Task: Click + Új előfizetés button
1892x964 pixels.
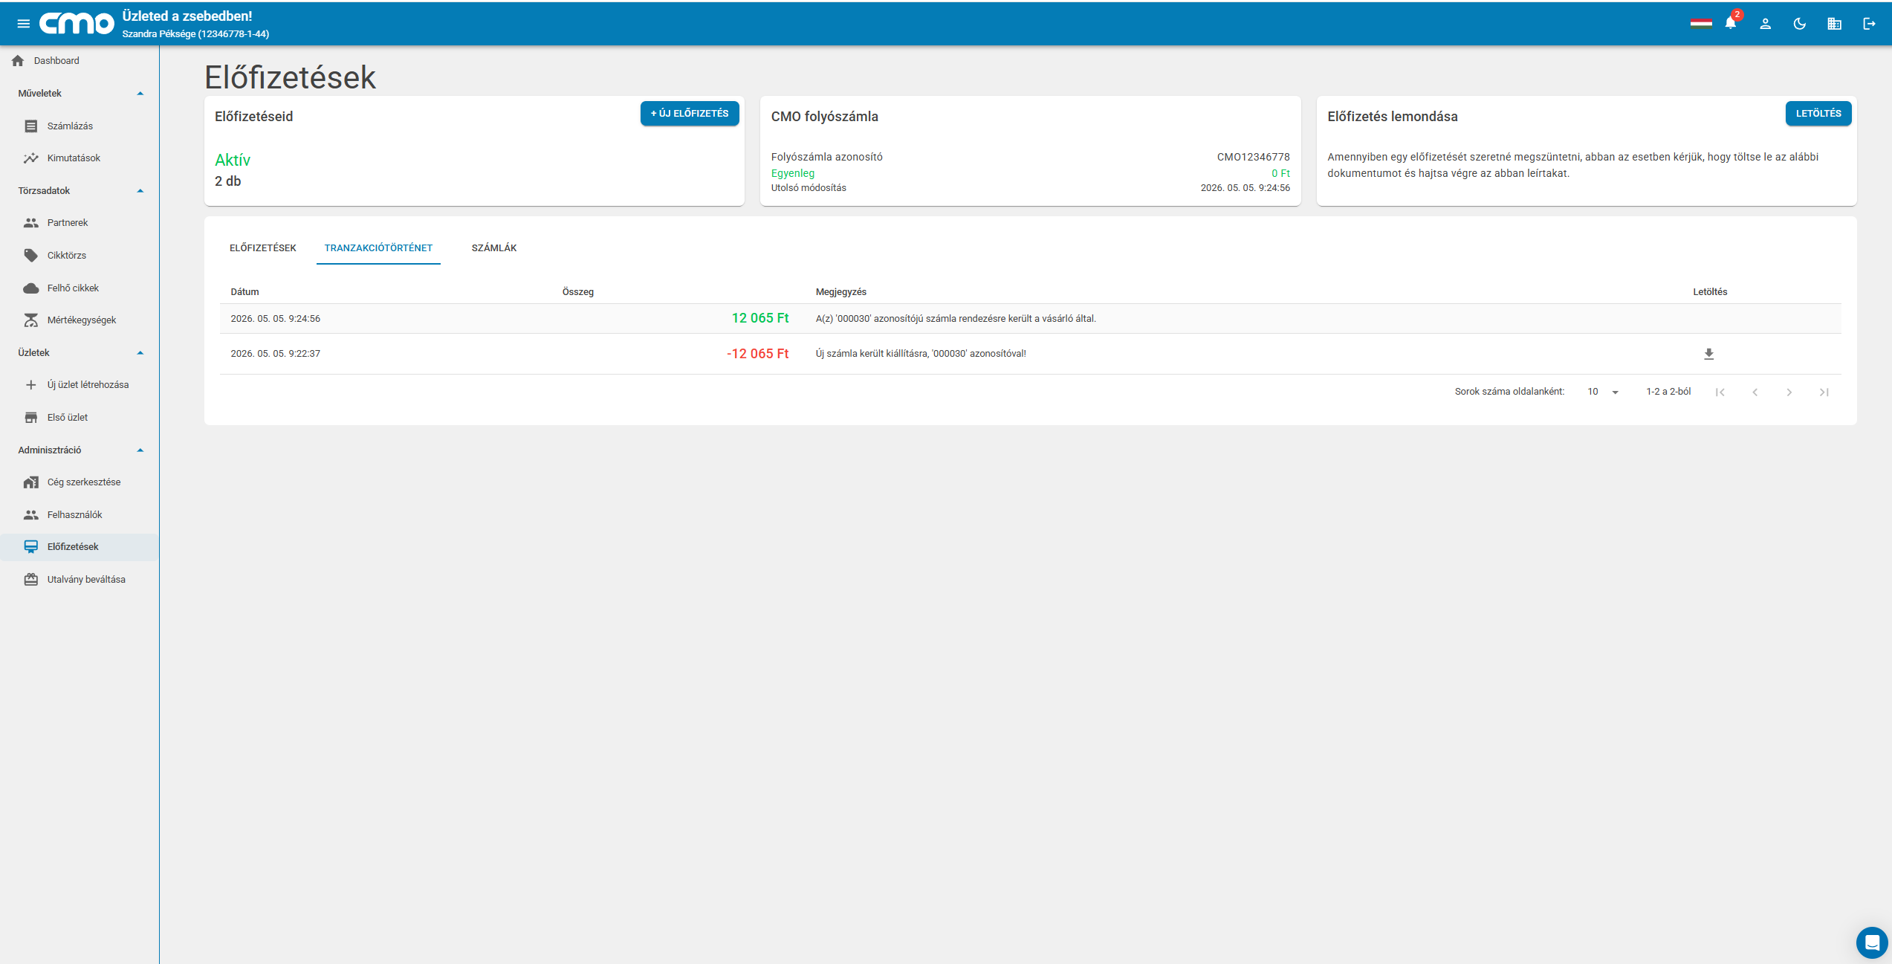Action: coord(690,114)
